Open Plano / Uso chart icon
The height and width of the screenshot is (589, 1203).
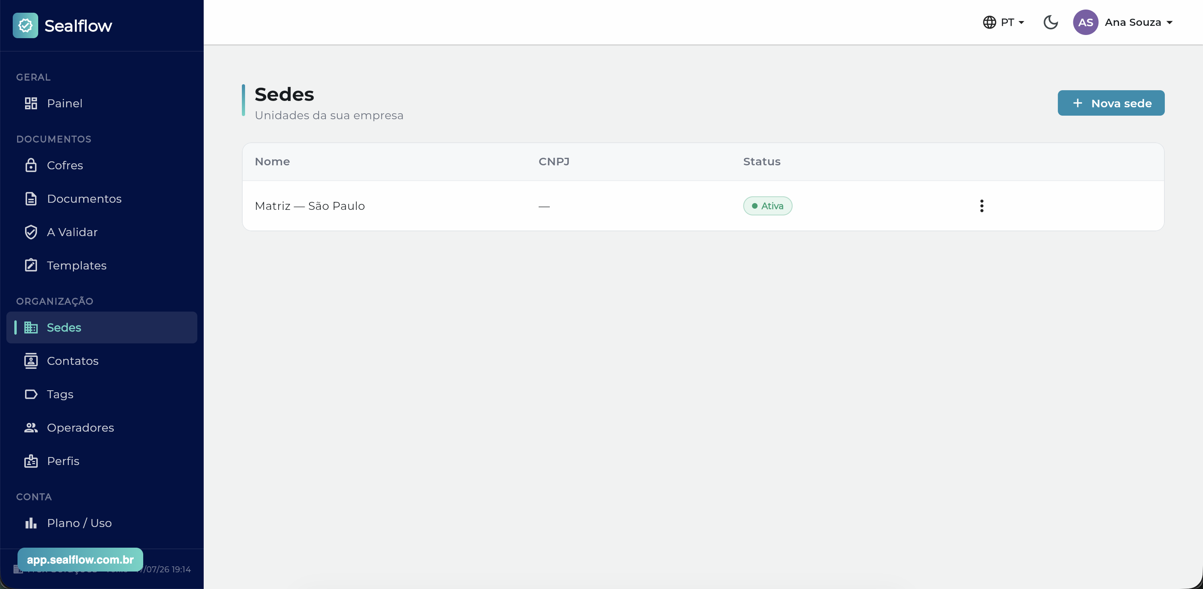(31, 523)
